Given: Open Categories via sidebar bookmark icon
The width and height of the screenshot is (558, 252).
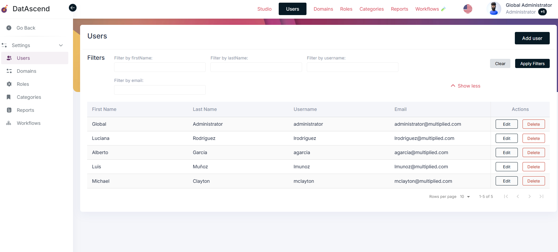Looking at the screenshot, I should click(9, 97).
